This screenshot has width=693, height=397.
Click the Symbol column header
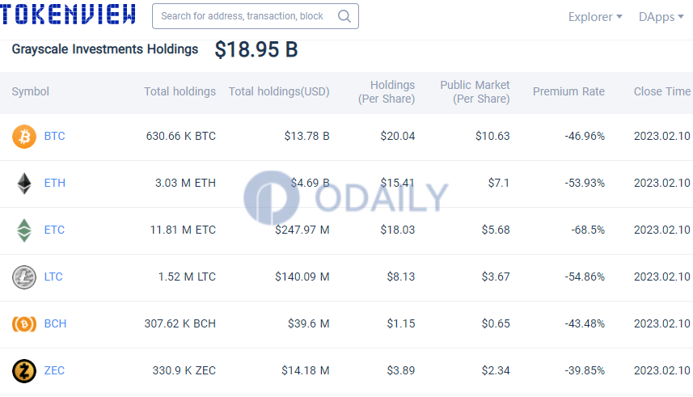(31, 91)
